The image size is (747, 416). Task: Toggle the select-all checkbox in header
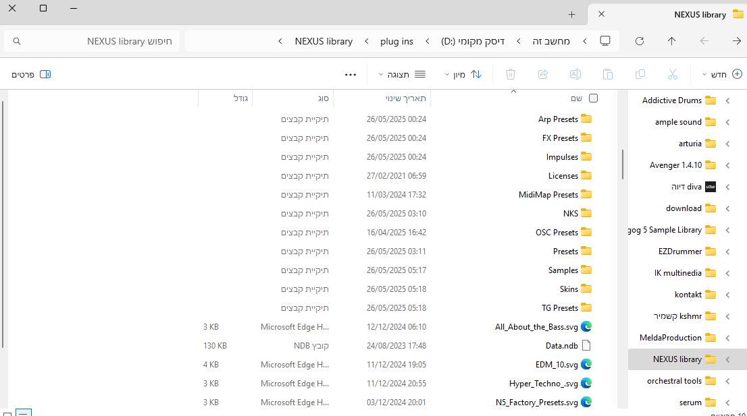click(593, 98)
